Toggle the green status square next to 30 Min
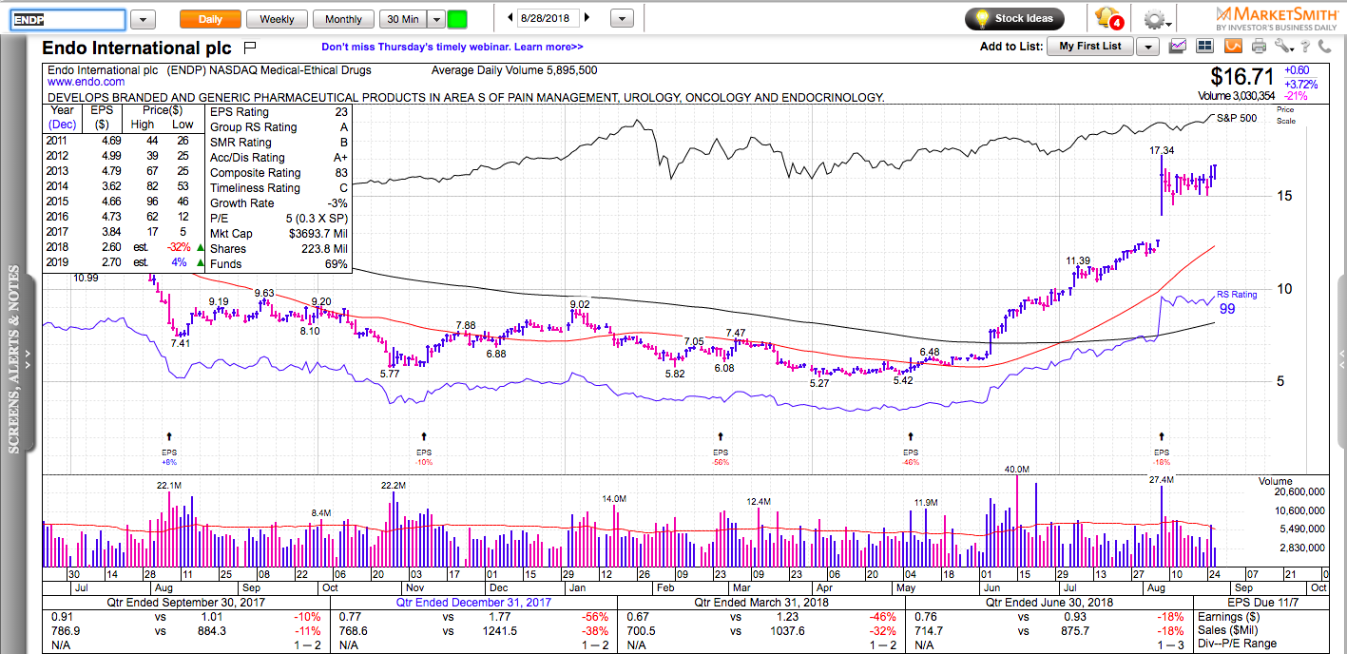Screen dimensions: 1347x654 click(457, 19)
